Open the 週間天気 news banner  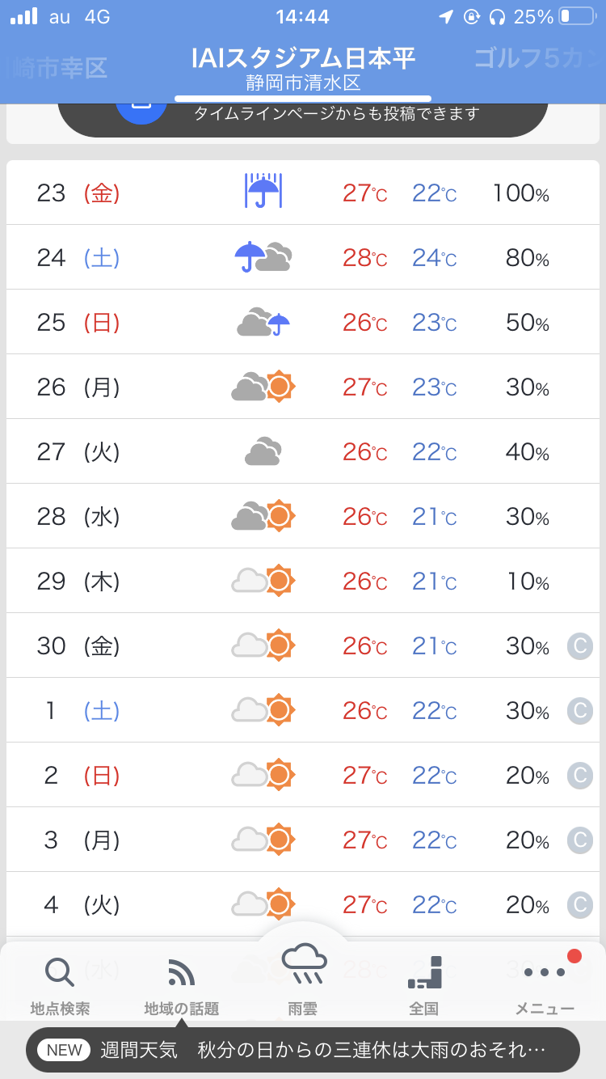pos(303,1050)
